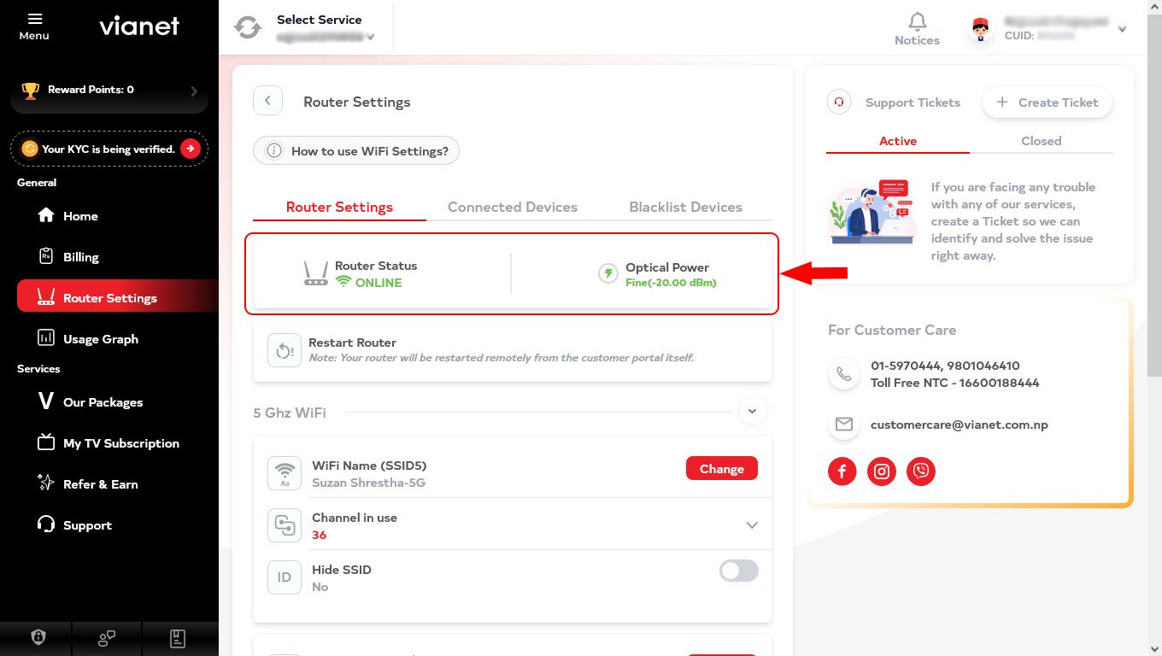This screenshot has width=1162, height=656.
Task: Click the Router Status router icon
Action: pos(315,273)
